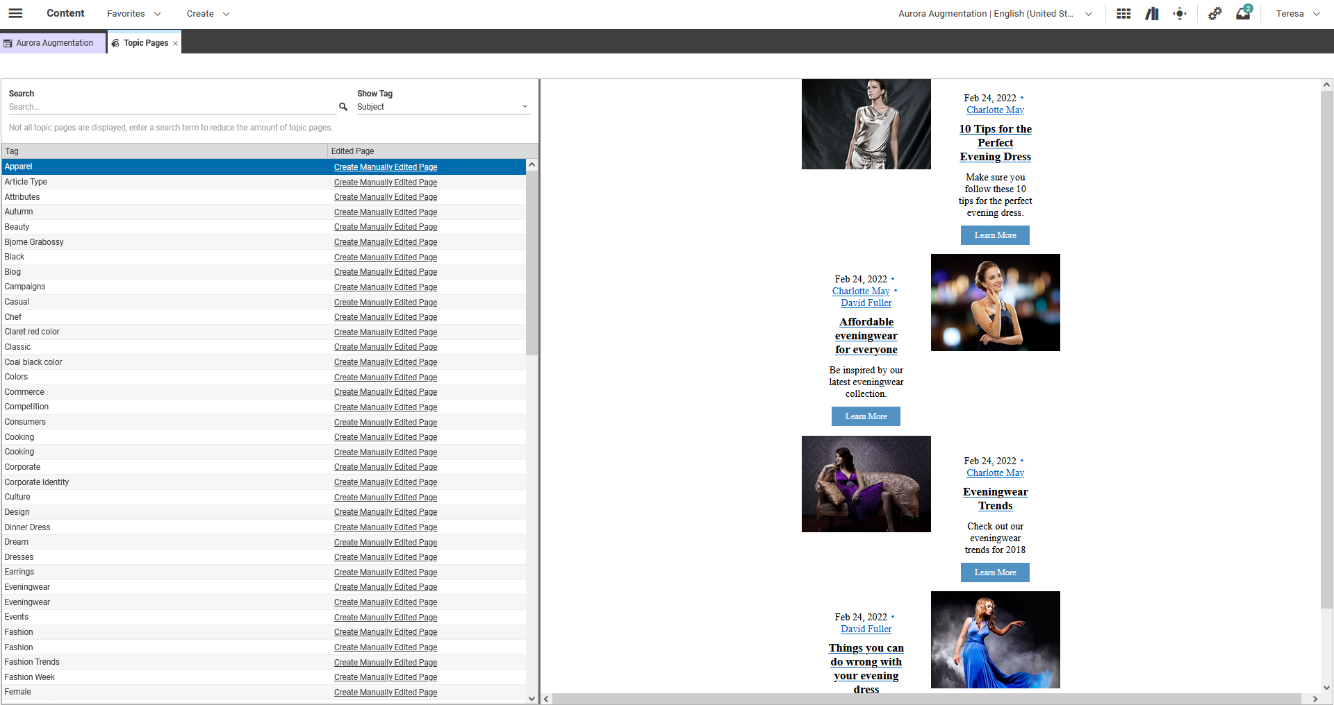1334x705 pixels.
Task: Expand the Favorites menu
Action: (133, 13)
